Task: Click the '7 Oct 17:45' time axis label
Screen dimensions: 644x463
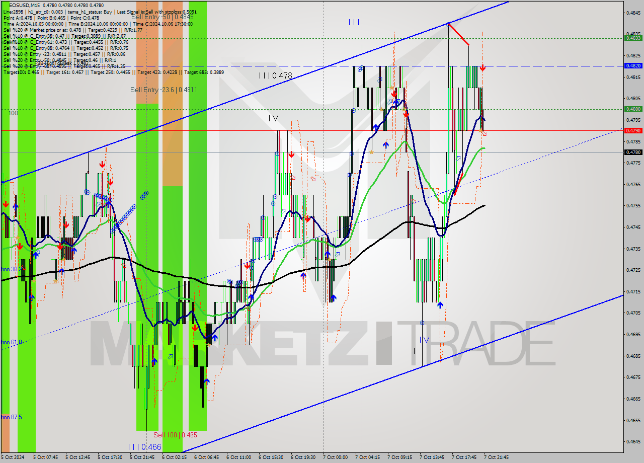Action: (464, 457)
